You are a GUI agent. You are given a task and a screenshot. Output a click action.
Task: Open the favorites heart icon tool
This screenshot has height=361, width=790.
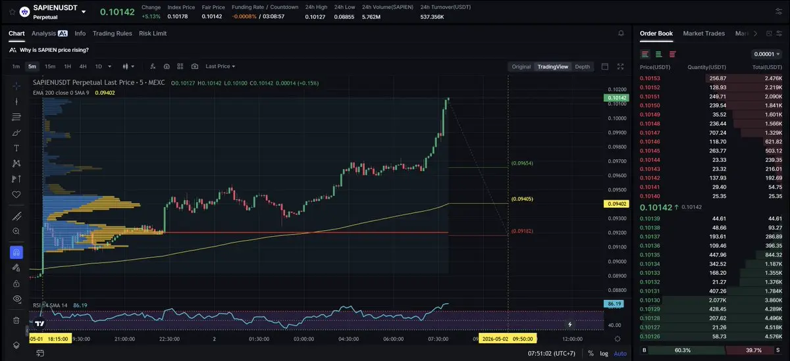[16, 195]
